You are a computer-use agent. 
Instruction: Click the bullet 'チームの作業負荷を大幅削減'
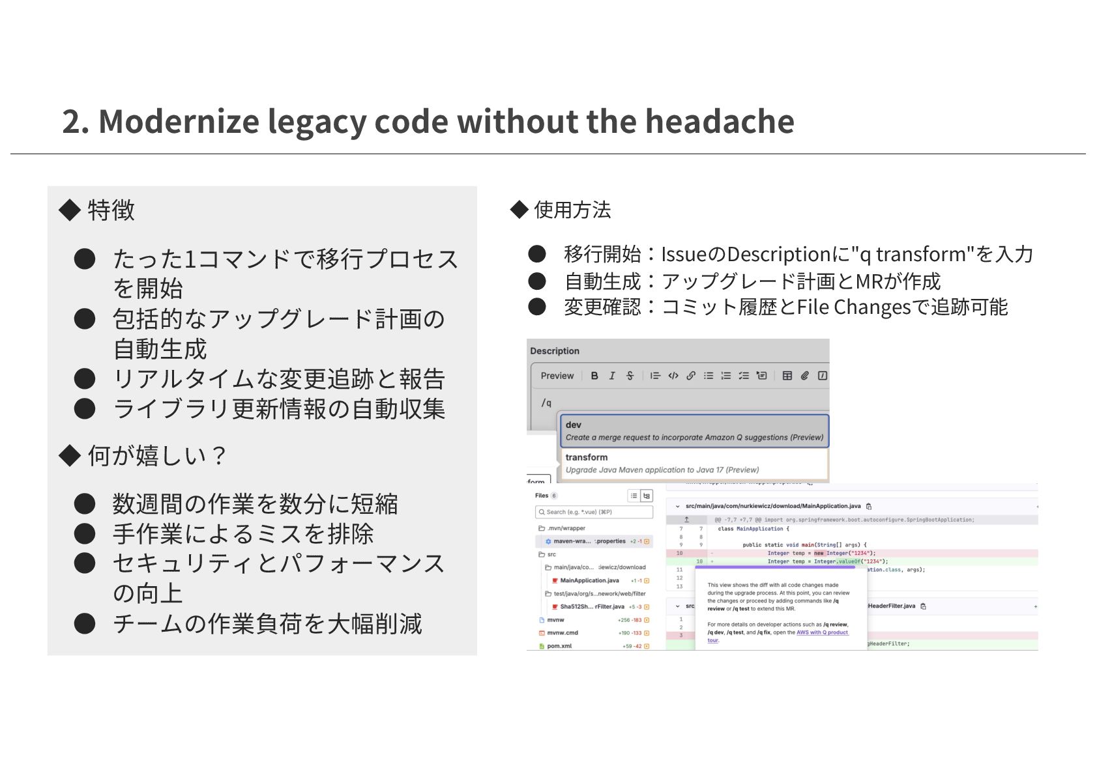(x=267, y=624)
